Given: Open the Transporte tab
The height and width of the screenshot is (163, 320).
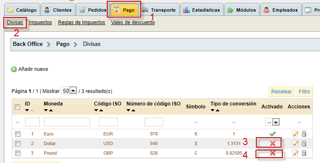Looking at the screenshot, I should (159, 10).
